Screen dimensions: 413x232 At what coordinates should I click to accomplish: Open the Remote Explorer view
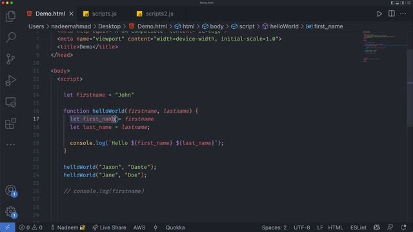(x=10, y=102)
